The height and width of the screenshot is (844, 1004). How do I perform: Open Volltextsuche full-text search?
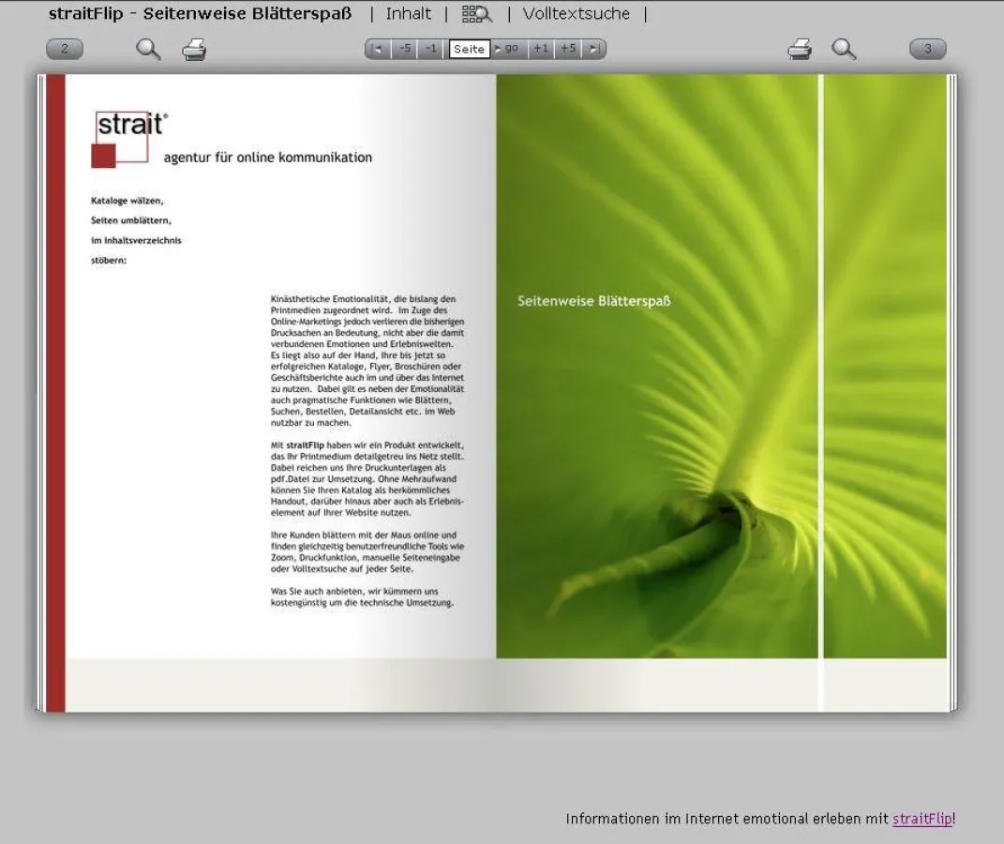pos(576,14)
